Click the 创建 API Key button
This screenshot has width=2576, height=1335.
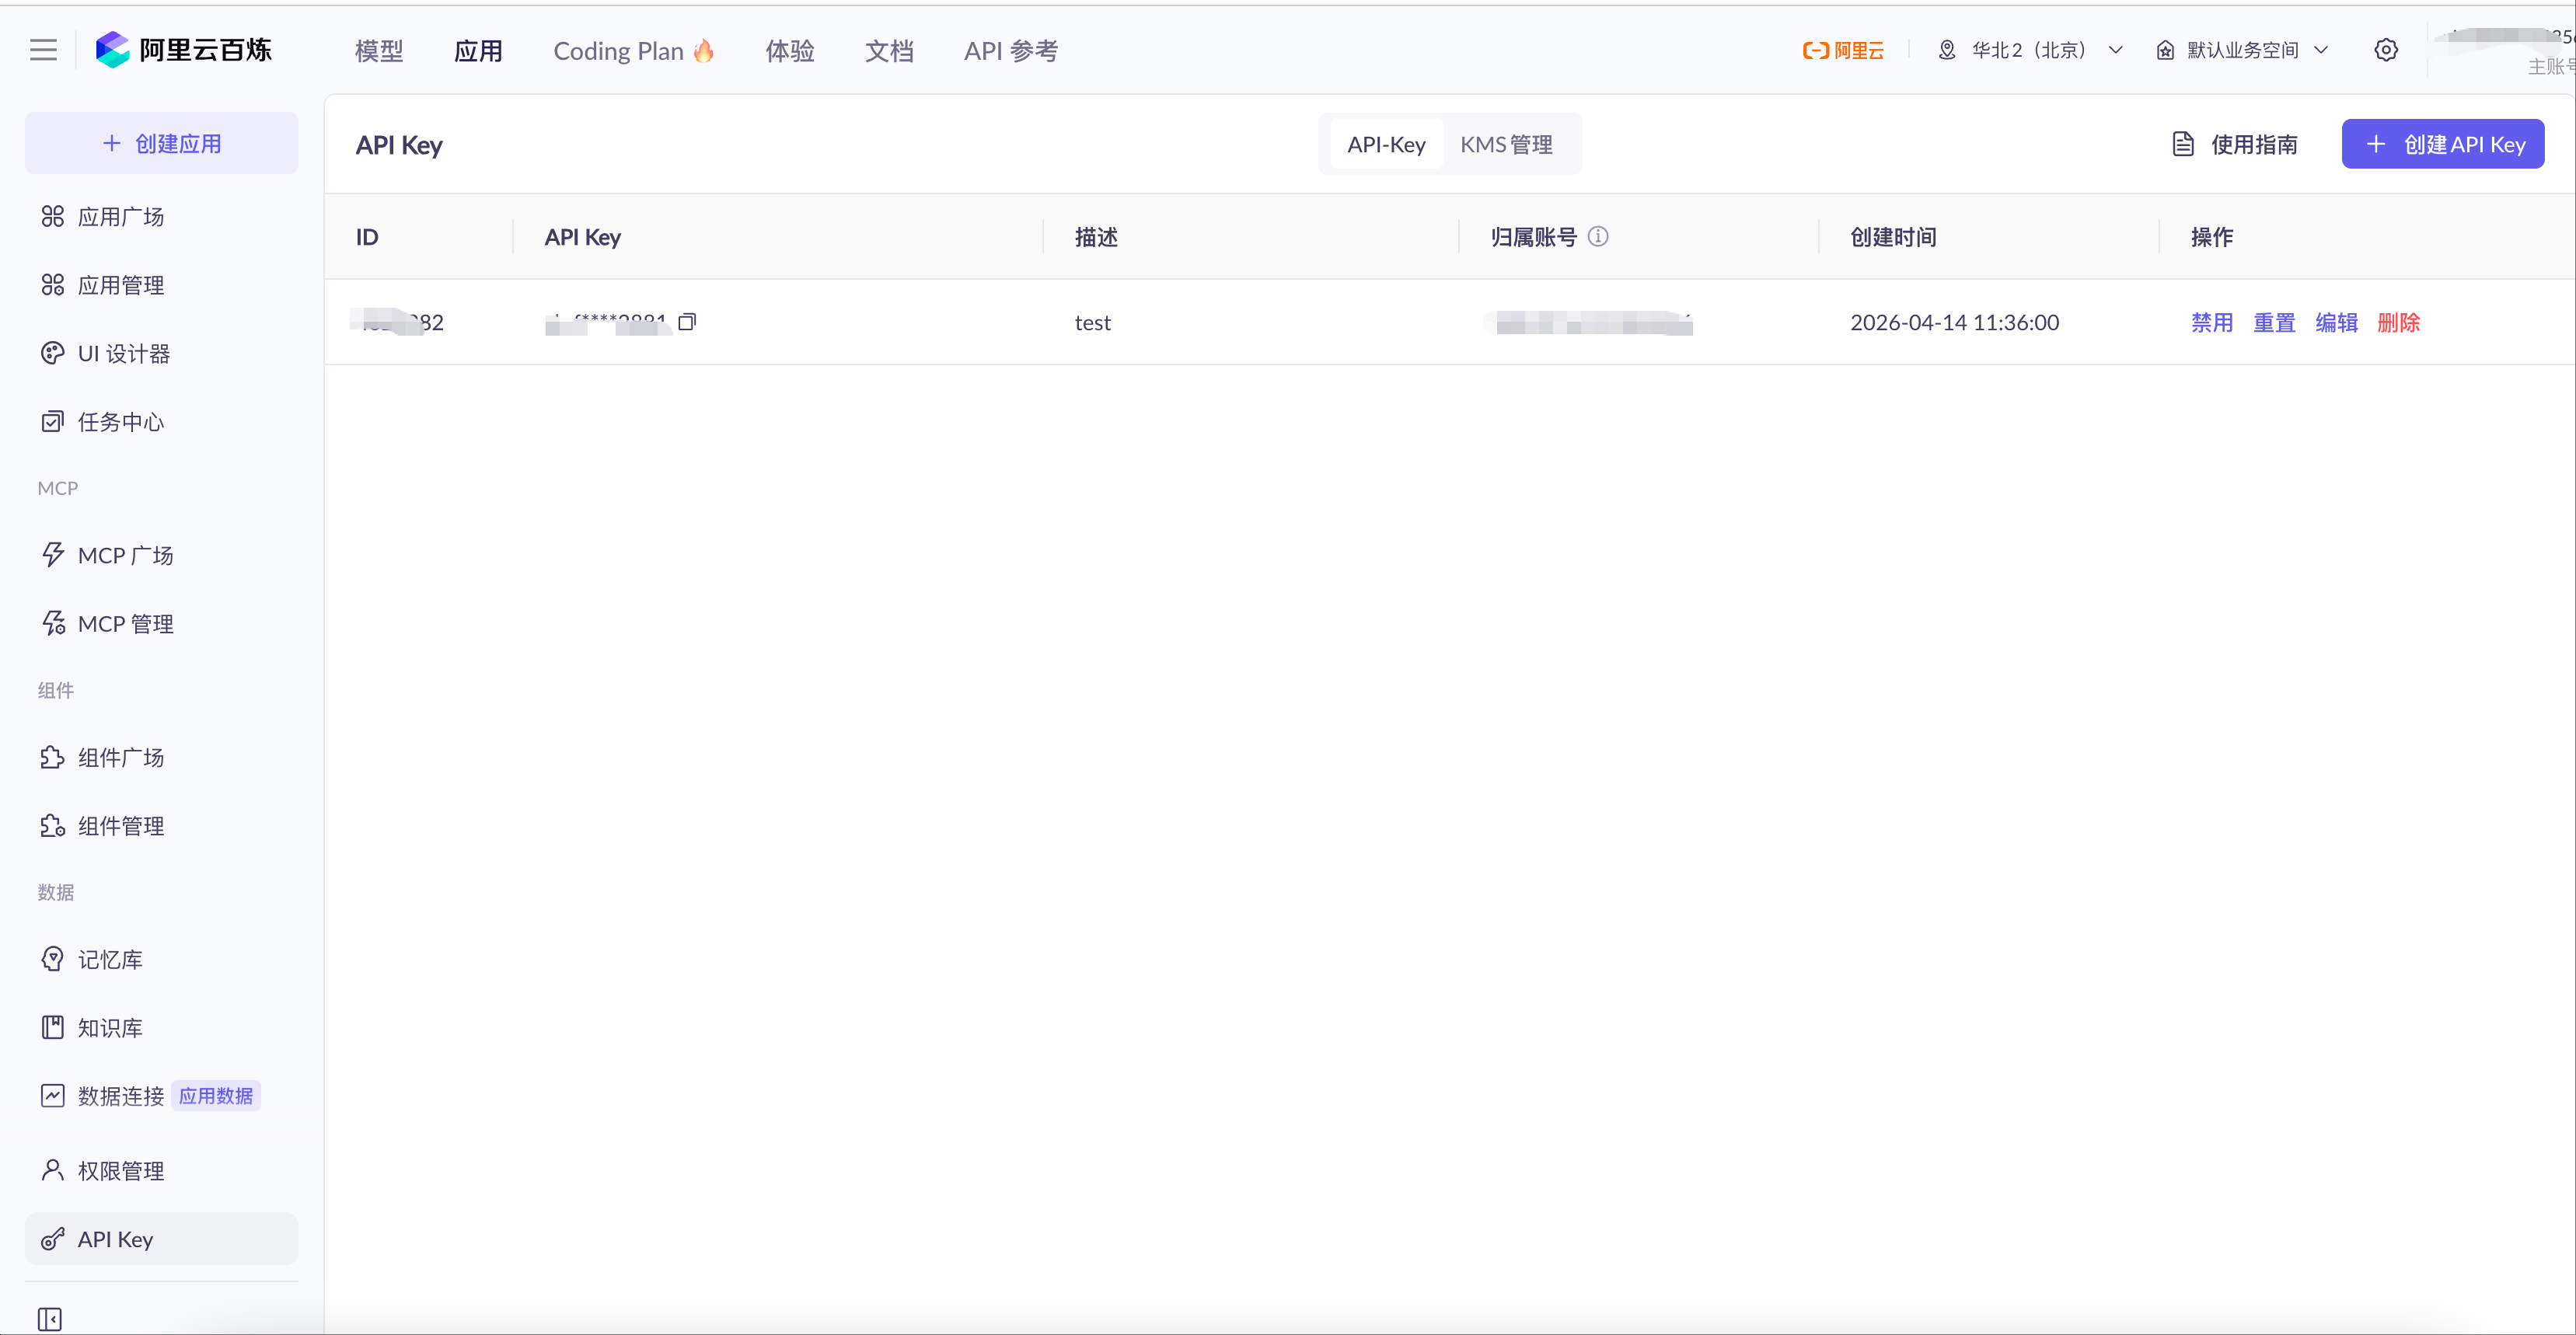pos(2442,145)
